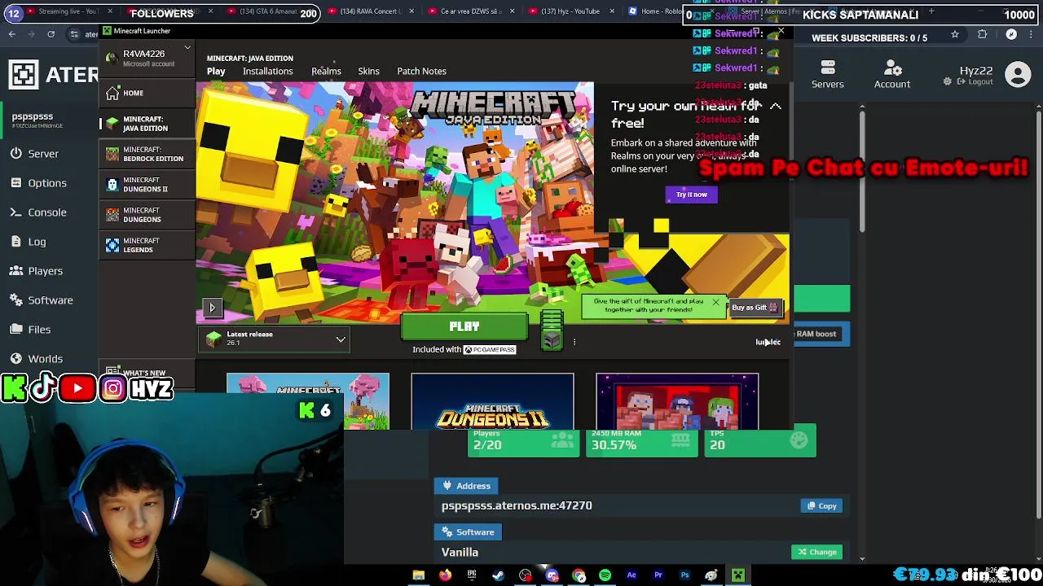Open After Effects from the taskbar
This screenshot has width=1043, height=586.
(632, 575)
